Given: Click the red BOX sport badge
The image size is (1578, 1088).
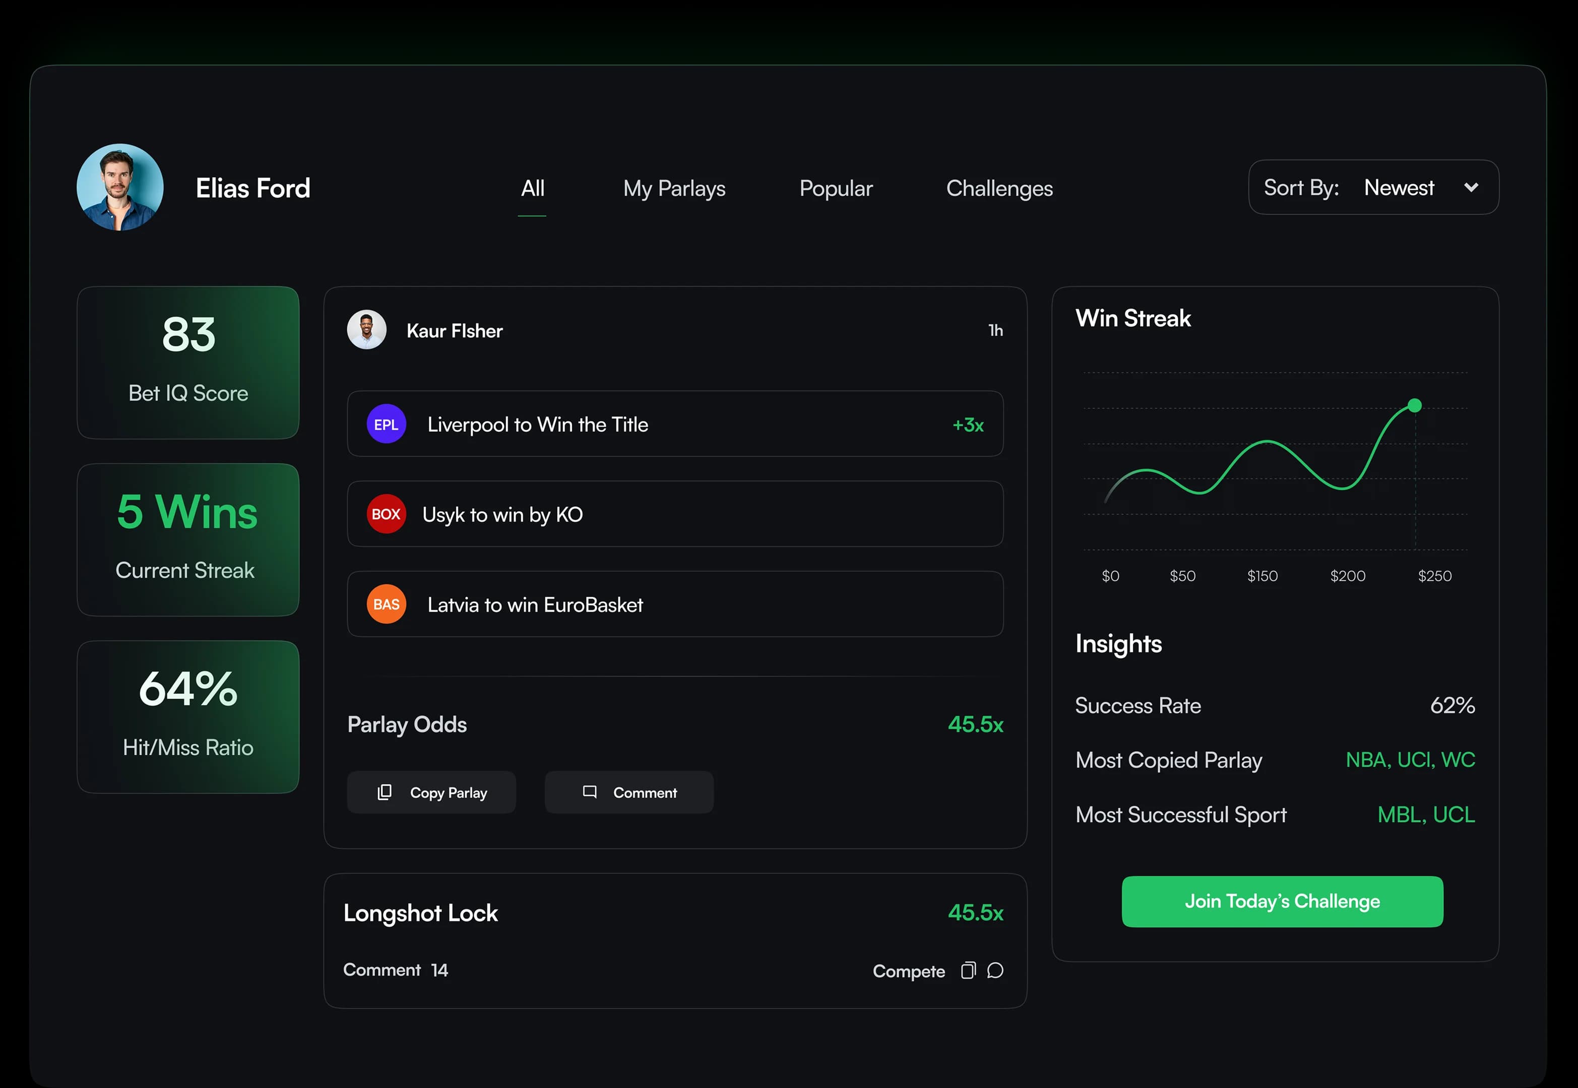Looking at the screenshot, I should 387,514.
